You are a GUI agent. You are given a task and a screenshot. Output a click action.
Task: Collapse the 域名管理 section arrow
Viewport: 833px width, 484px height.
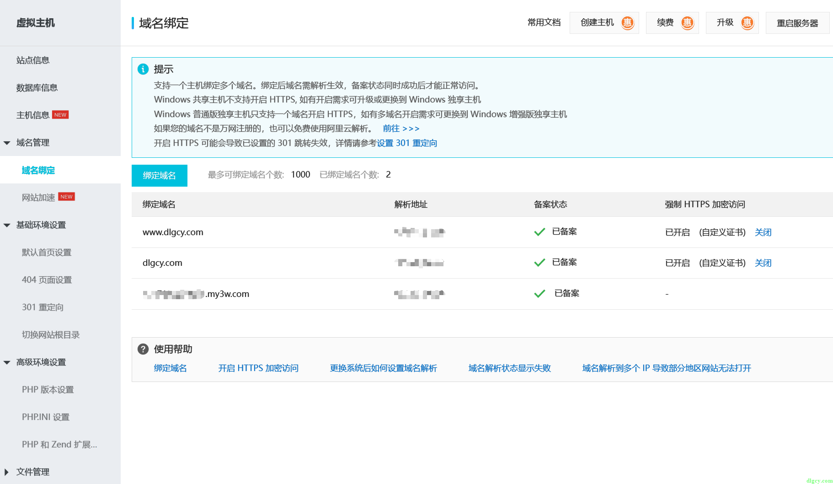click(x=7, y=143)
